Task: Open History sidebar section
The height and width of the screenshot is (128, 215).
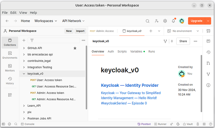Action: (x=10, y=81)
